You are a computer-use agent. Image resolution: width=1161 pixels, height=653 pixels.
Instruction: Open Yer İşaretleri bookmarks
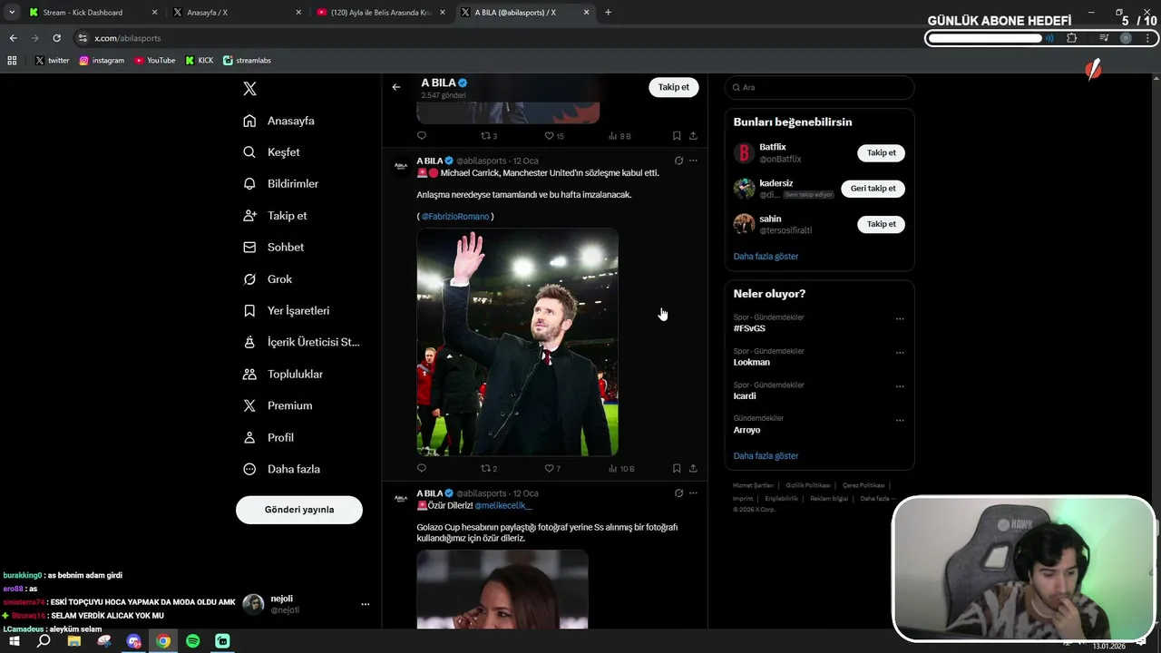coord(286,311)
